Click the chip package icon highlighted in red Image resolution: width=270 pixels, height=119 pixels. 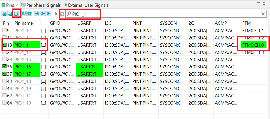click(x=16, y=14)
